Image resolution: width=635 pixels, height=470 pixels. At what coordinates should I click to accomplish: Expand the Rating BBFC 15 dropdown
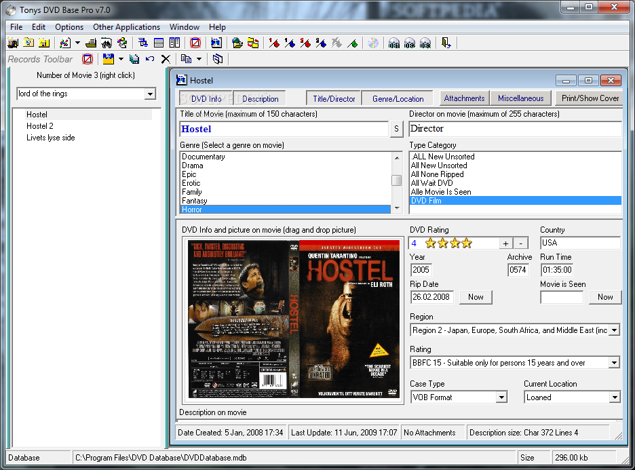tap(615, 363)
